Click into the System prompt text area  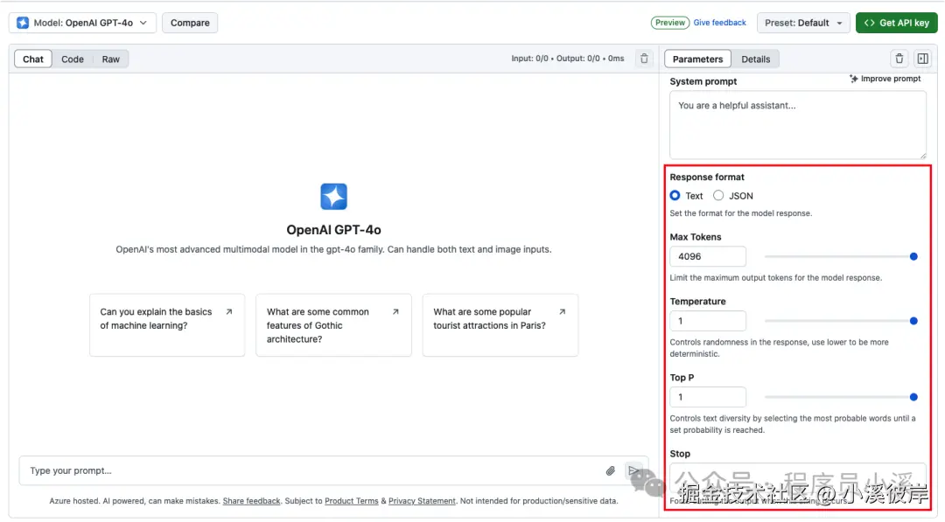point(797,125)
